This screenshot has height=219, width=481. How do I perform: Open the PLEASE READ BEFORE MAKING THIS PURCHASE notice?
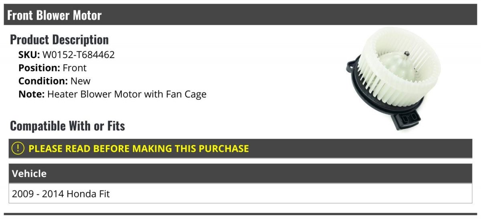point(139,149)
